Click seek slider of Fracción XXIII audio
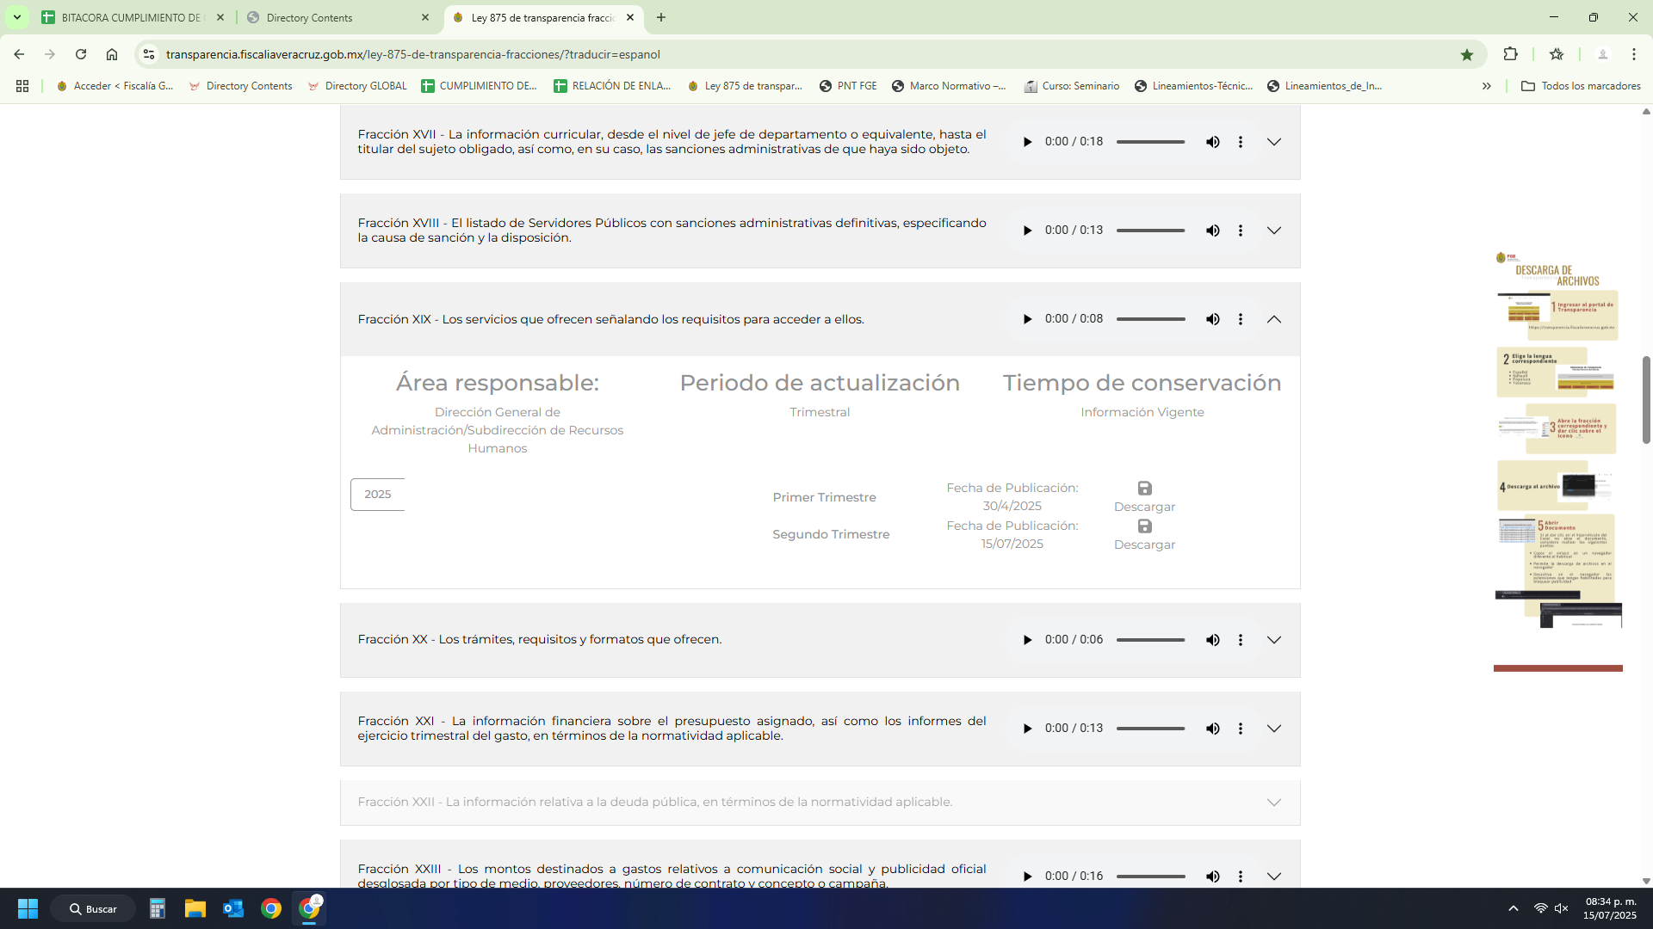The width and height of the screenshot is (1653, 929). coord(1150,877)
